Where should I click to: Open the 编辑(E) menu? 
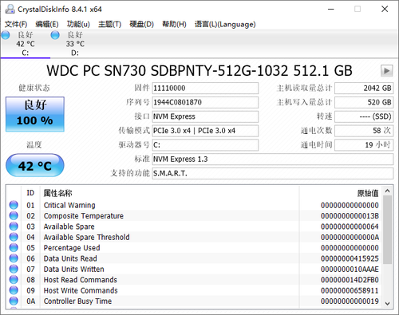point(47,25)
